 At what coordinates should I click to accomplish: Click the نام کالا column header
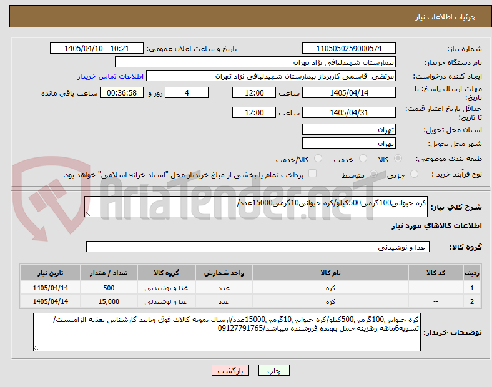coord(330,273)
